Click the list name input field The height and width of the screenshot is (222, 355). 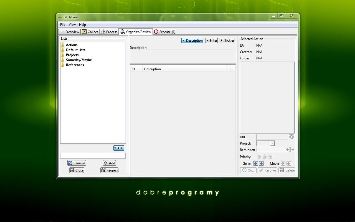(x=93, y=156)
